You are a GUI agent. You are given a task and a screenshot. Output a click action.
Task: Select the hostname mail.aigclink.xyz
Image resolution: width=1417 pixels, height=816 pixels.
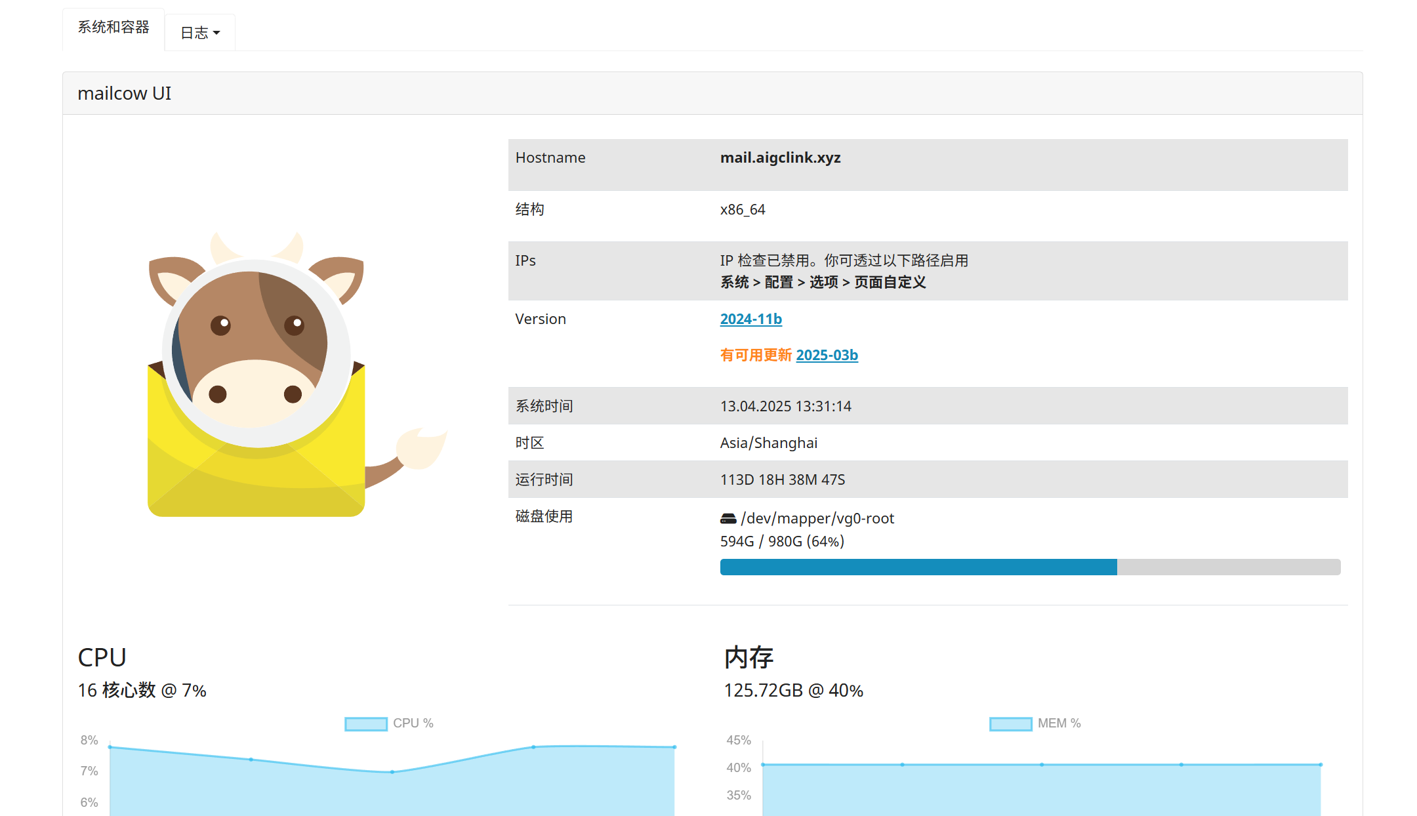click(780, 157)
